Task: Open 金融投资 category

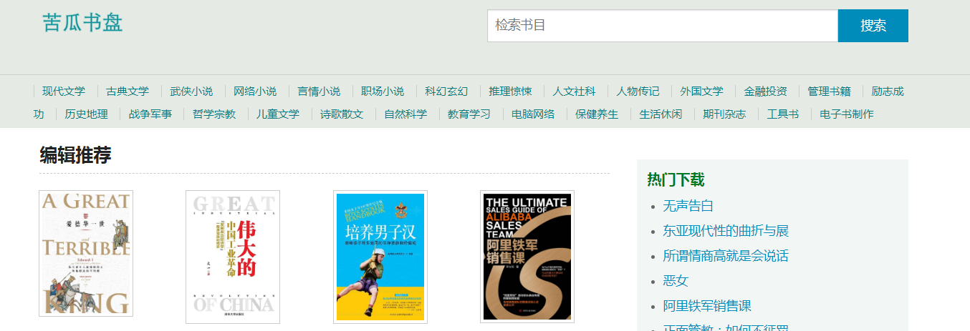Action: tap(765, 92)
